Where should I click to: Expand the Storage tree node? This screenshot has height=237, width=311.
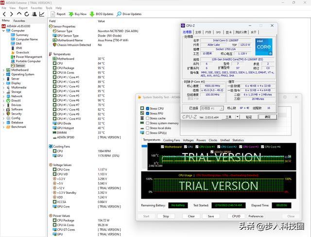(x=3, y=92)
